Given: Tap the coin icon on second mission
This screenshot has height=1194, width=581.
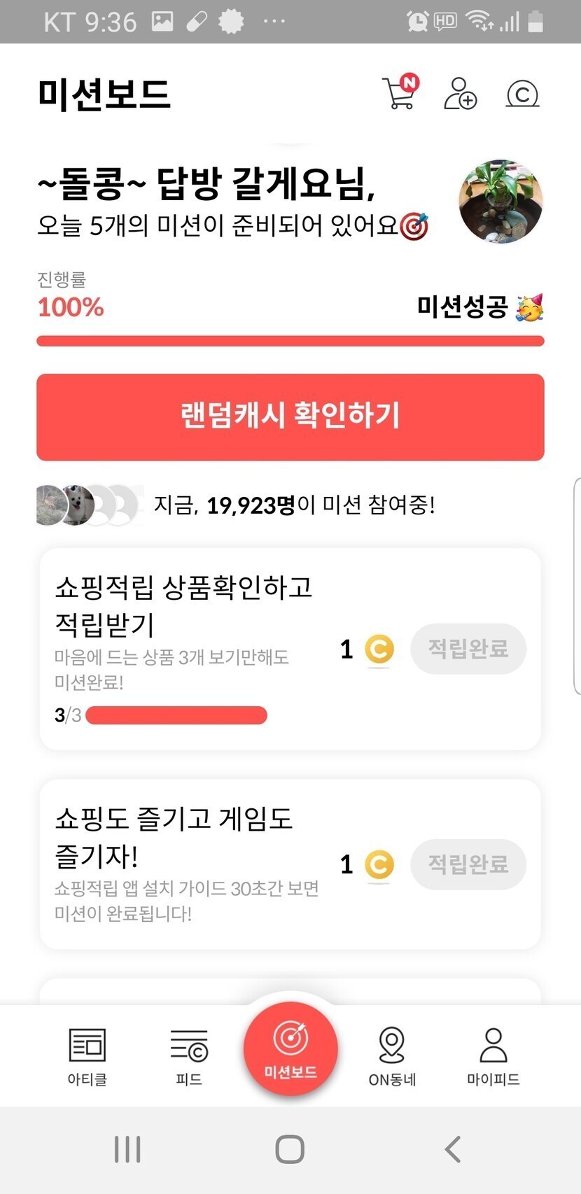Looking at the screenshot, I should pyautogui.click(x=379, y=865).
